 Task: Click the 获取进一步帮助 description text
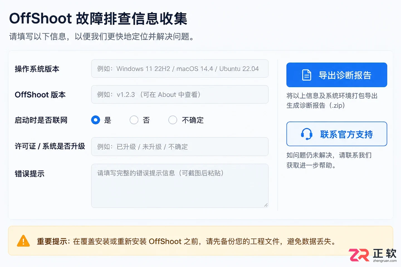[312, 165]
